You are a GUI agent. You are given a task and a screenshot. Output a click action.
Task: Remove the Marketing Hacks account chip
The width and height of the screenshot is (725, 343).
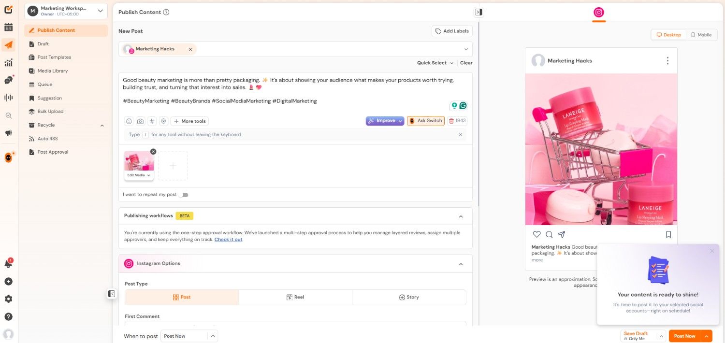[x=190, y=49]
